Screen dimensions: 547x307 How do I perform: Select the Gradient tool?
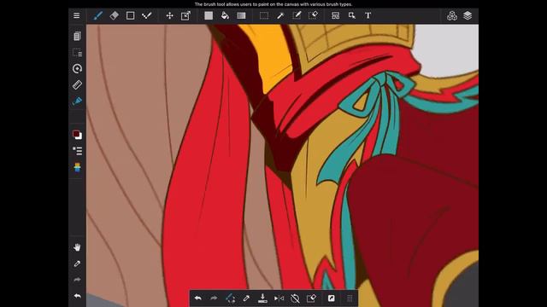point(241,15)
